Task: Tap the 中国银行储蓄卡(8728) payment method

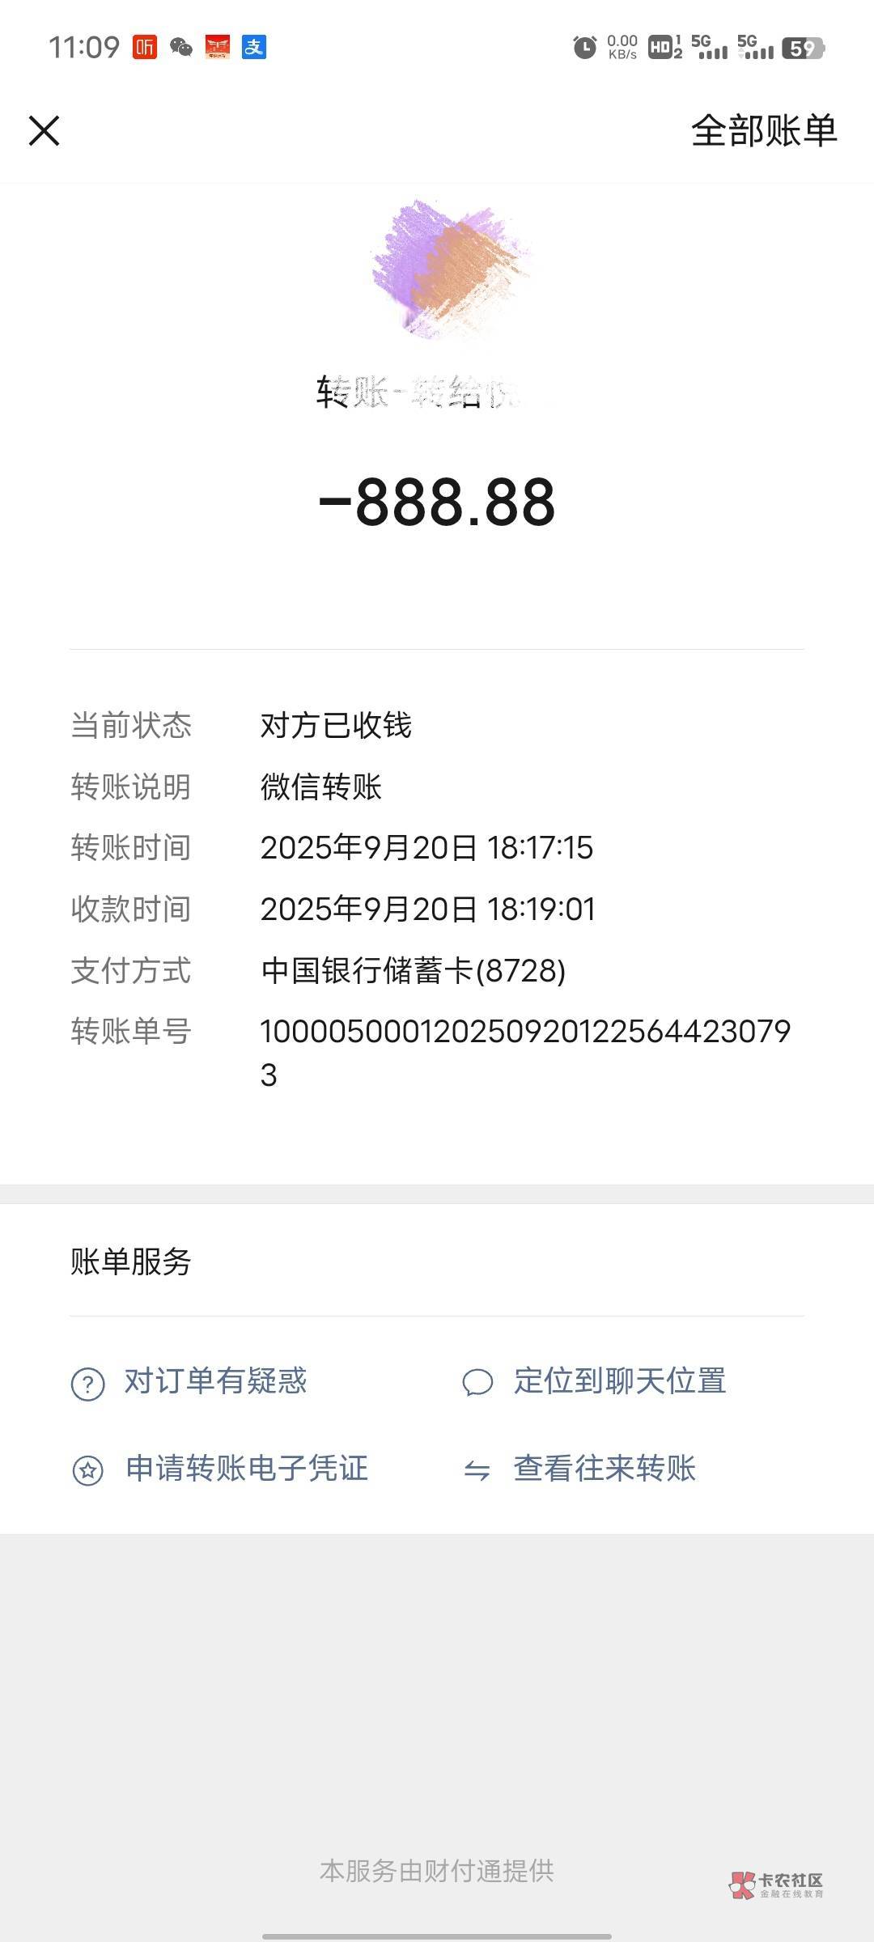Action: 414,970
